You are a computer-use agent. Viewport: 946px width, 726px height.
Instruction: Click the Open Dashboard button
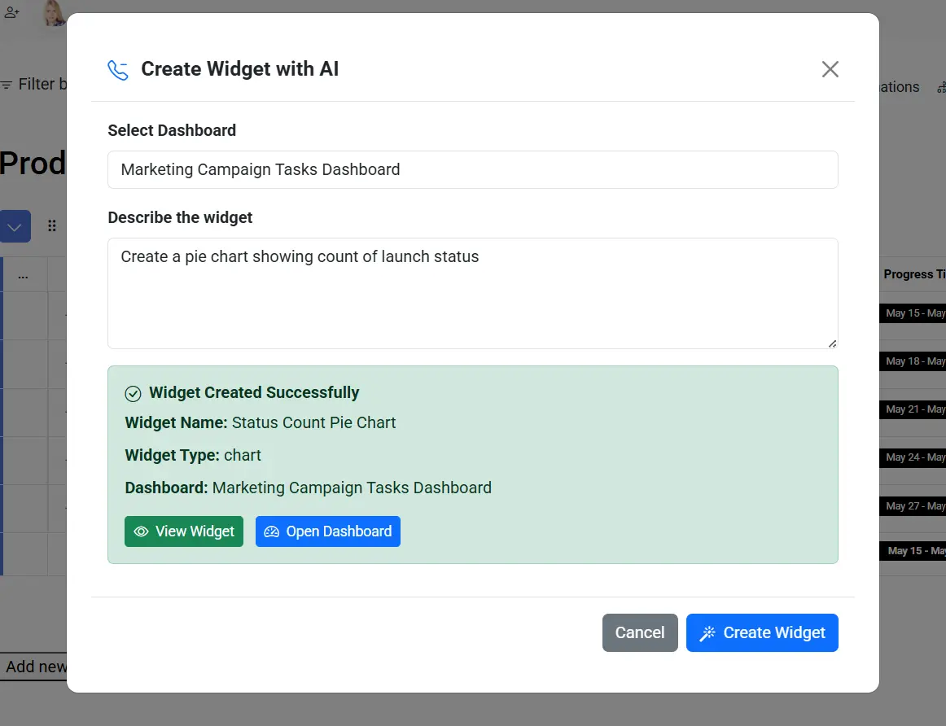[x=327, y=531]
